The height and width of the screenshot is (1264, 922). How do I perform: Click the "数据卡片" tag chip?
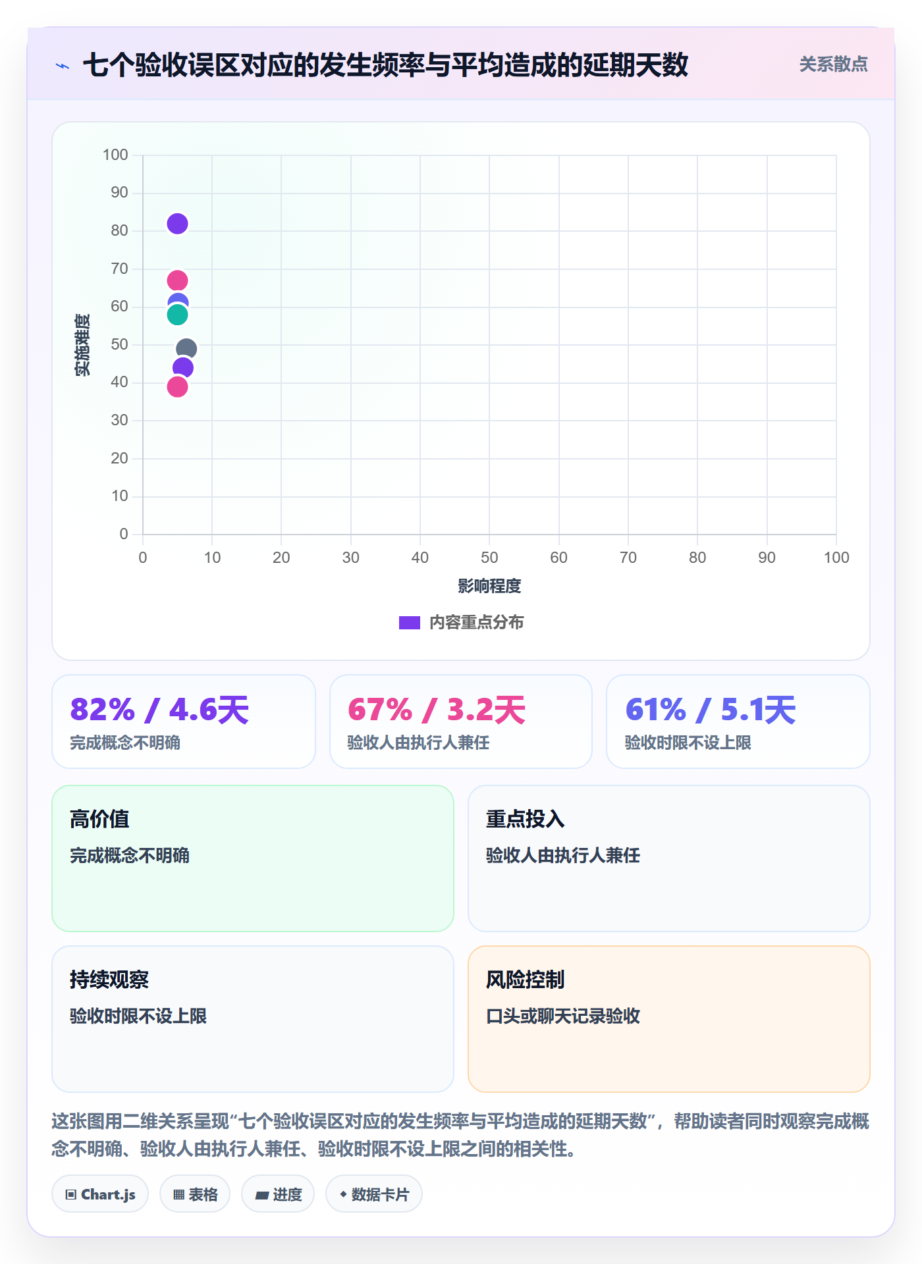pyautogui.click(x=374, y=1194)
